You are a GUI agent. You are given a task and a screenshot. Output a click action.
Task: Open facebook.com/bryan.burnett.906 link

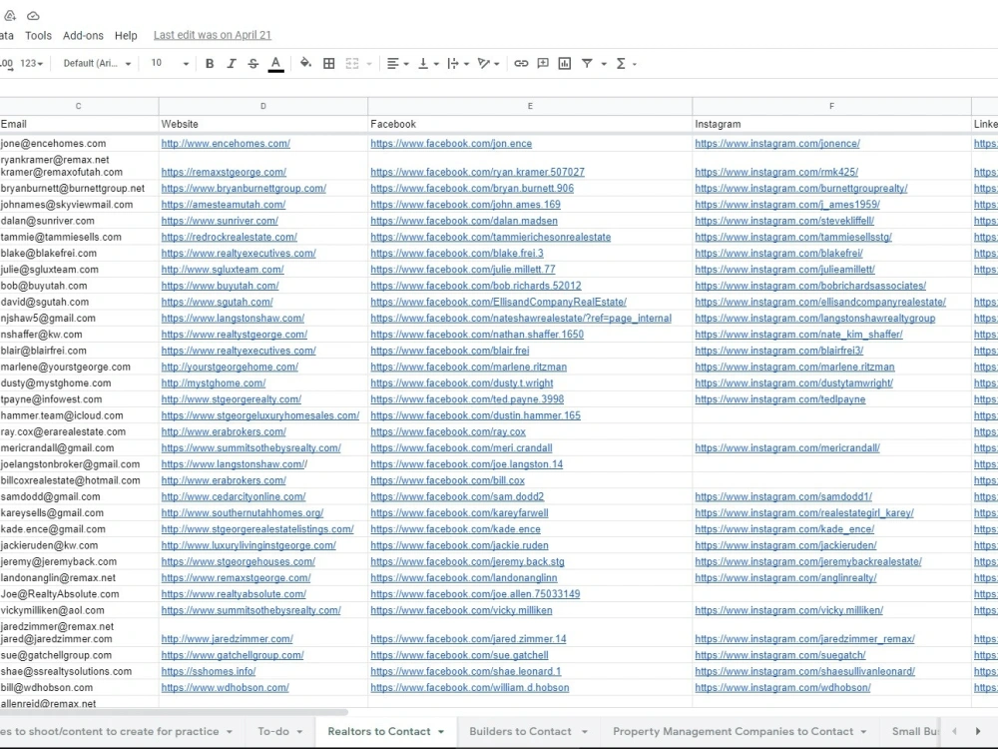point(472,189)
